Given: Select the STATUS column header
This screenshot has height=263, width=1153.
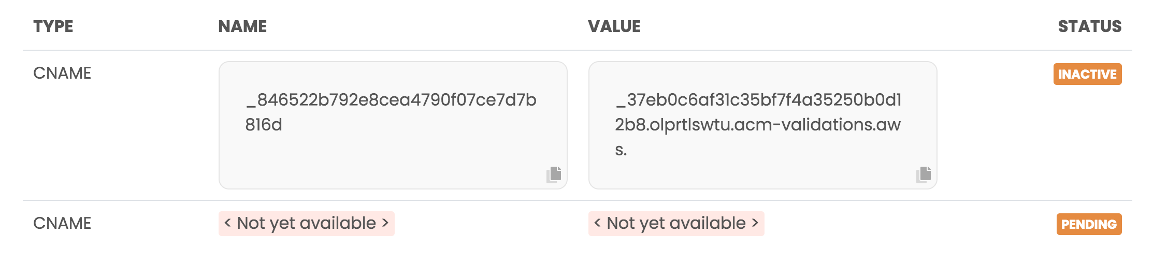Looking at the screenshot, I should tap(1089, 26).
